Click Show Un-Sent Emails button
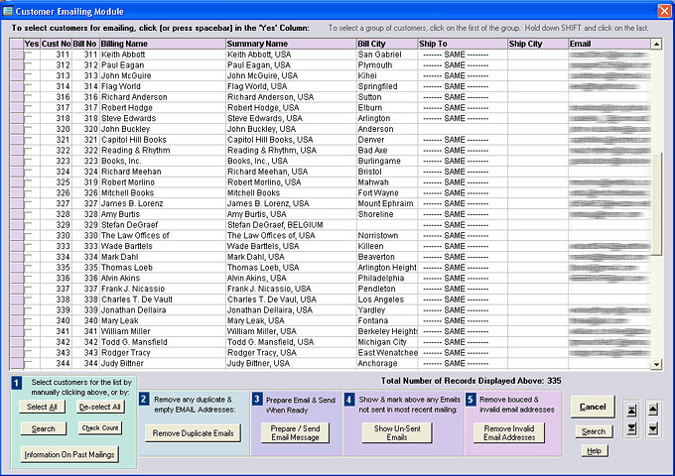The width and height of the screenshot is (675, 476). point(397,433)
